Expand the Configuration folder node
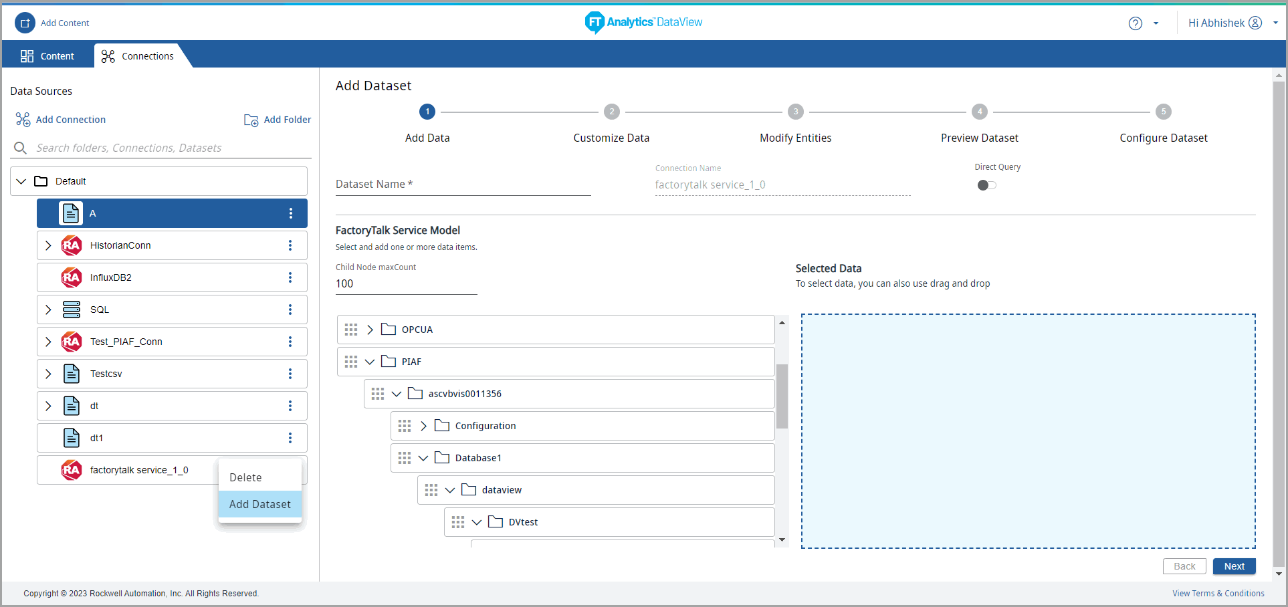The image size is (1288, 607). coord(423,426)
